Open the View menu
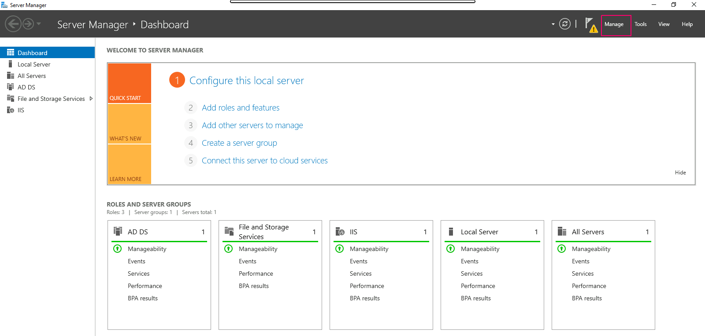The height and width of the screenshot is (336, 705). (x=664, y=24)
